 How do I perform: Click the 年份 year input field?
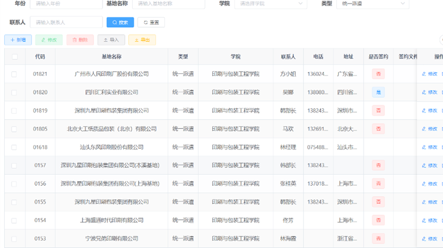(64, 4)
